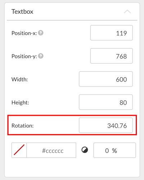Click the Position-x label text

pos(24,33)
